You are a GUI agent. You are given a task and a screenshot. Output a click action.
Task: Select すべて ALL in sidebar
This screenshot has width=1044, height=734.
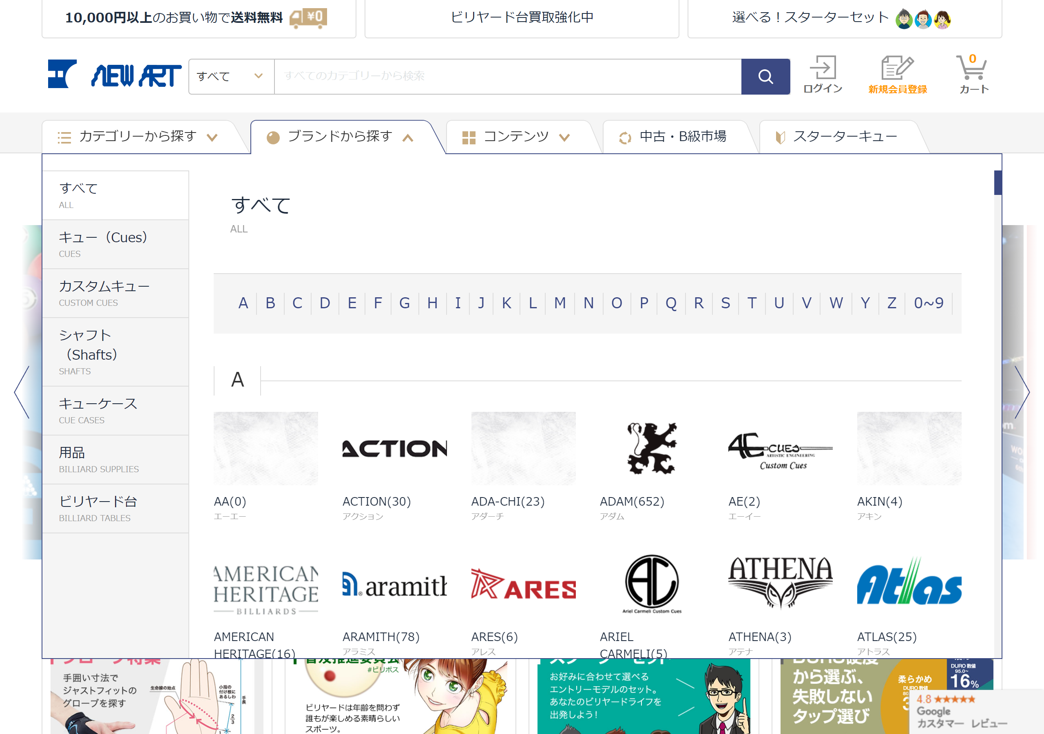click(115, 196)
